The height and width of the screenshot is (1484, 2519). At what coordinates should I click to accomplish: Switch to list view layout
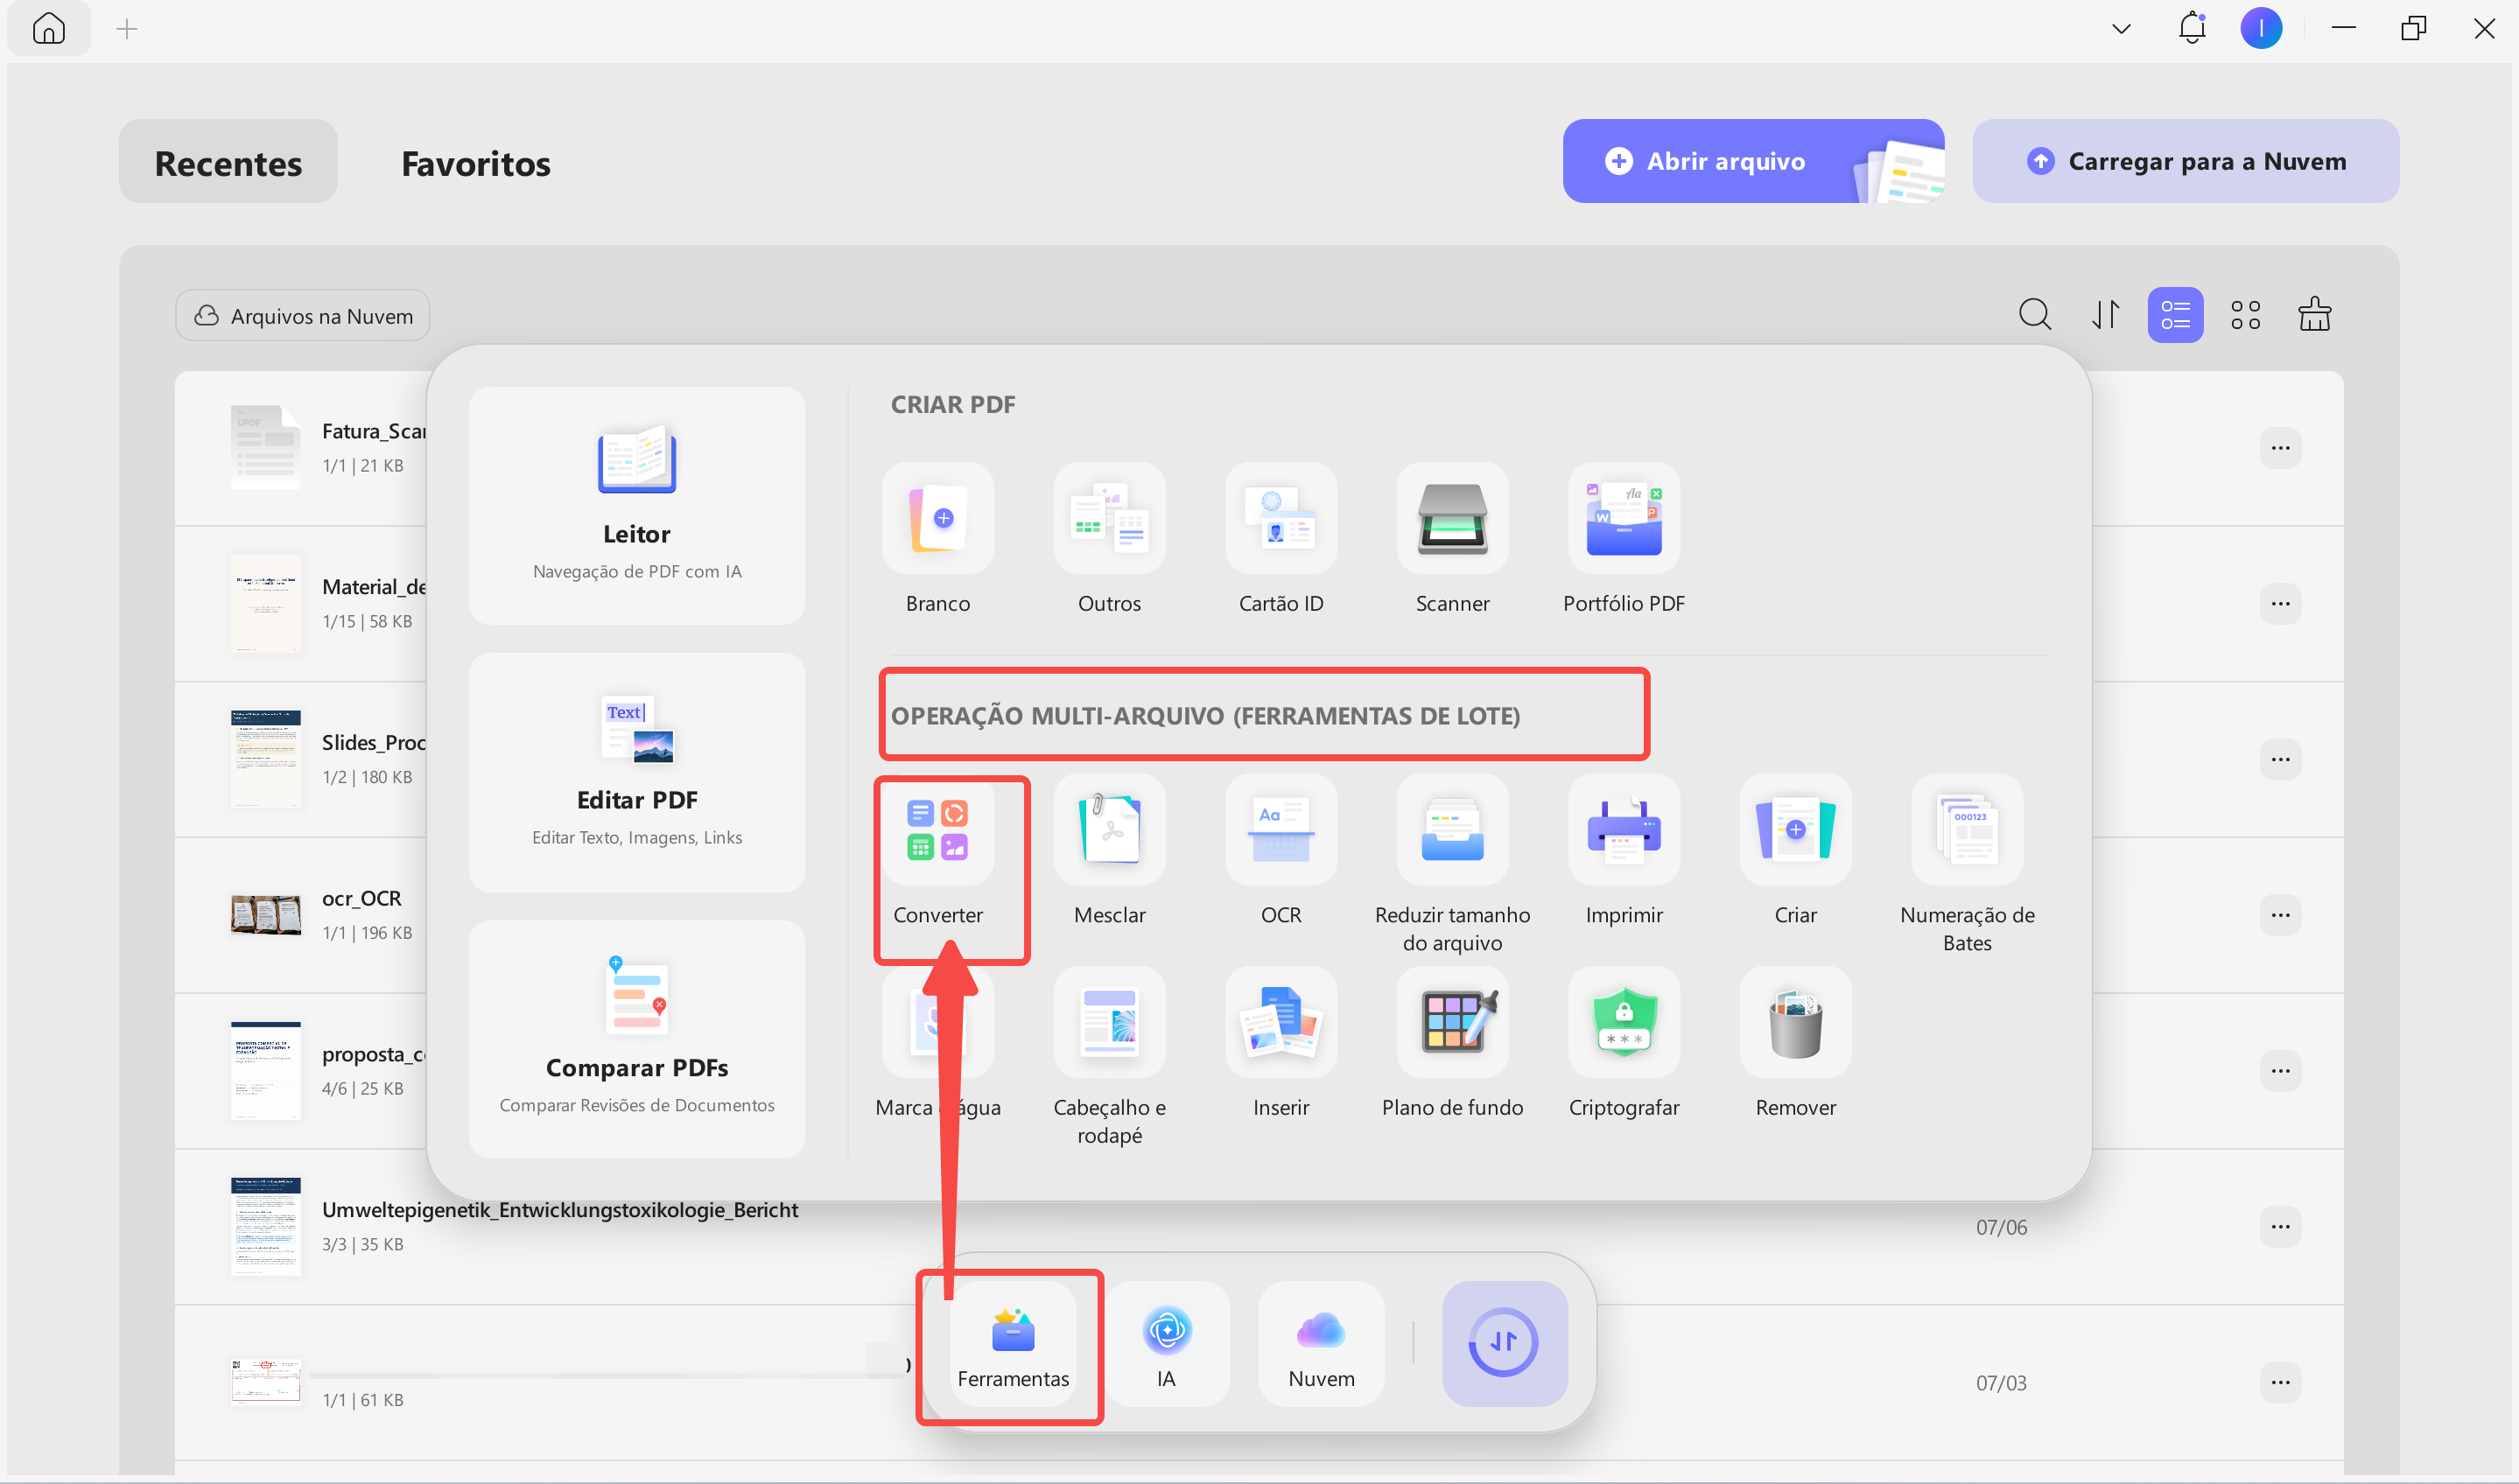(x=2175, y=315)
